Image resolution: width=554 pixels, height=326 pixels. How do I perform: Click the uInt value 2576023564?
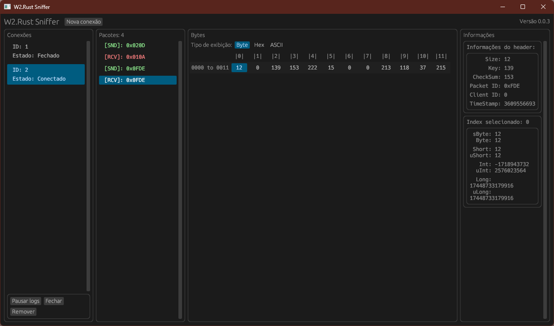(x=510, y=171)
